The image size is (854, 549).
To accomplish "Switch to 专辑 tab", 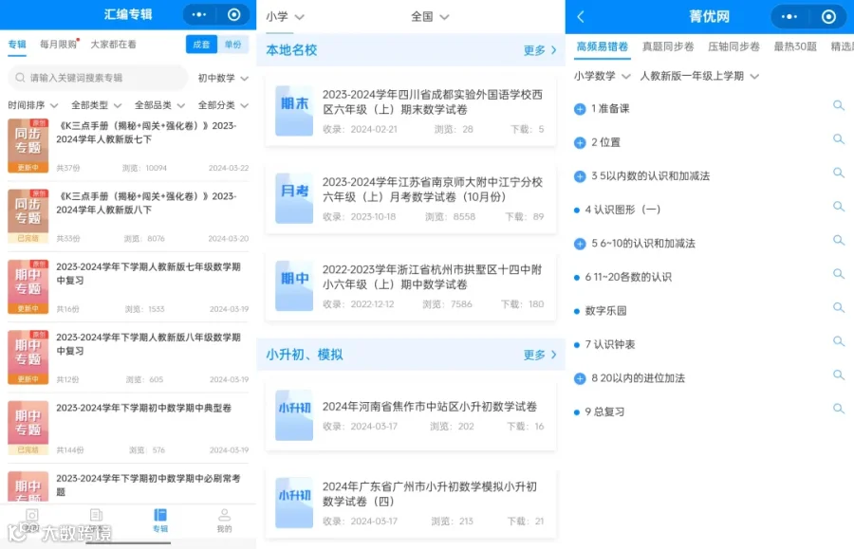I will coord(17,45).
